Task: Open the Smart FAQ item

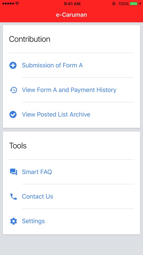Action: click(71, 172)
